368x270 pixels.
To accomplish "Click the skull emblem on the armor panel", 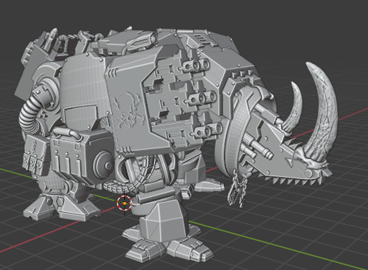I will (x=128, y=110).
